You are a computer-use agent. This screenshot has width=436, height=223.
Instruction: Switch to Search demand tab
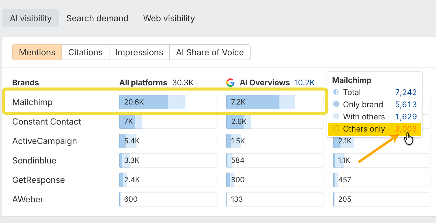point(97,18)
